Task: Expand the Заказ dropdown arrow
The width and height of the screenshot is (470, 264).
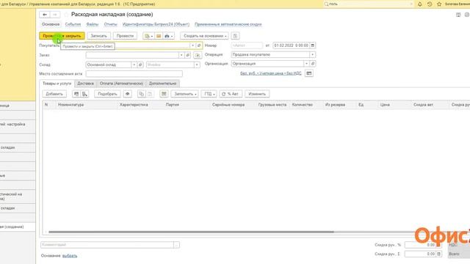Action: click(x=181, y=55)
